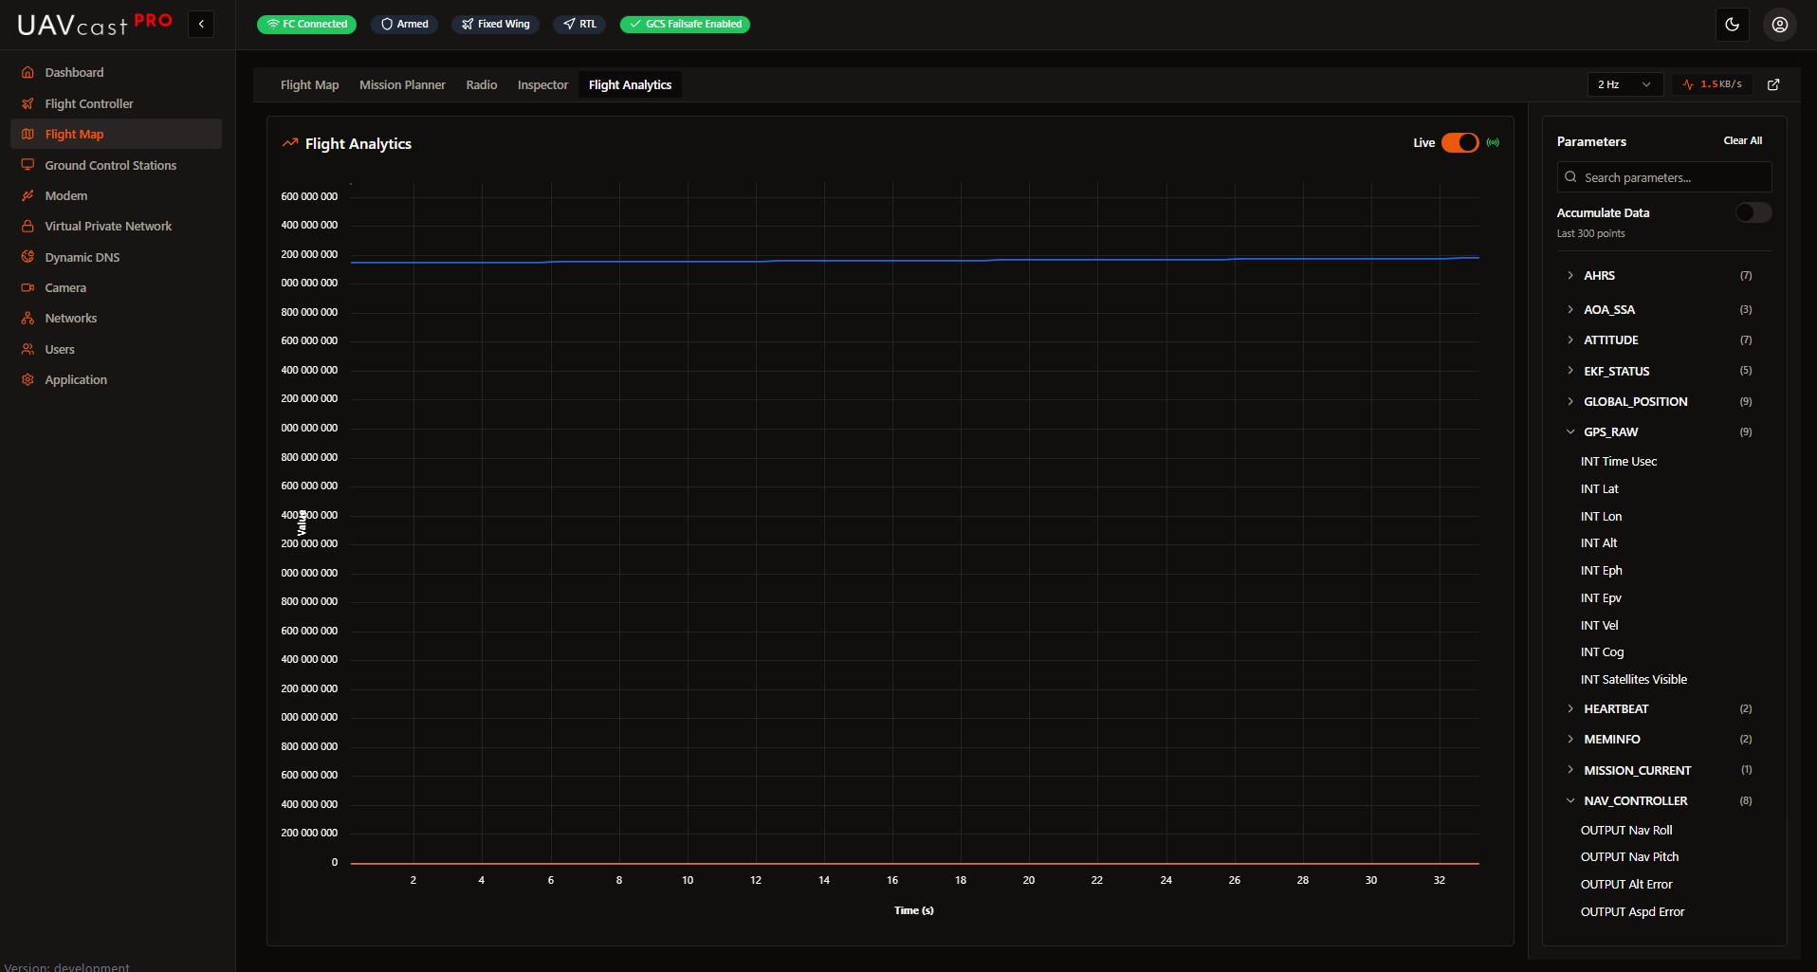Collapse the sidebar with the arrow button

201,24
